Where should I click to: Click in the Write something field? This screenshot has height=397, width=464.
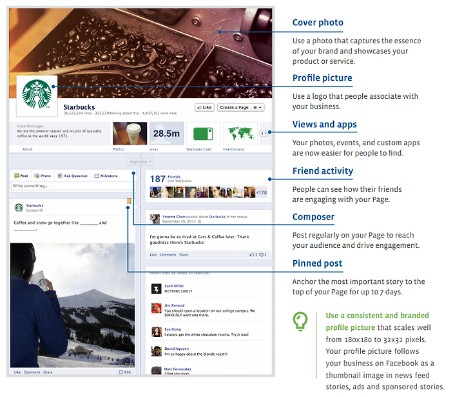point(72,186)
